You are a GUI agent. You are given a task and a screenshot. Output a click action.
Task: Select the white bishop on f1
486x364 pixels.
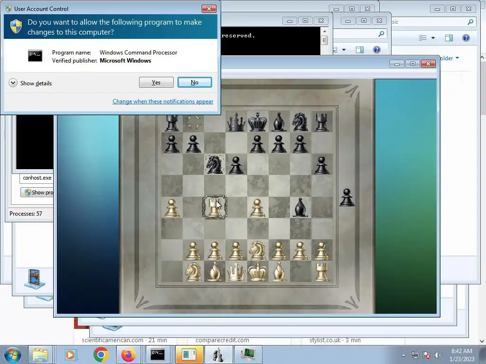pos(279,272)
